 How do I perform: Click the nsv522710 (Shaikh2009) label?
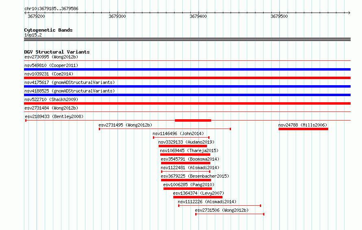pos(51,99)
